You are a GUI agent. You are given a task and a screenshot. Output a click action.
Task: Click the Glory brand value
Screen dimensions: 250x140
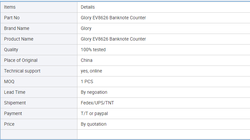pyautogui.click(x=86, y=29)
